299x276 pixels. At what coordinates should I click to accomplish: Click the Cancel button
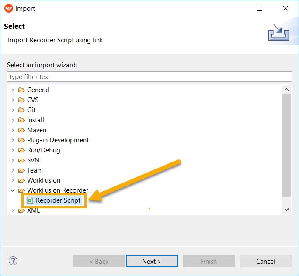click(266, 261)
